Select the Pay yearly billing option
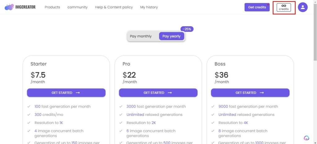This screenshot has height=144, width=317. pos(172,36)
